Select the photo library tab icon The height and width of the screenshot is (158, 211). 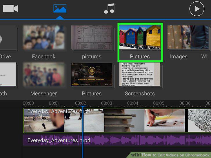[60, 8]
